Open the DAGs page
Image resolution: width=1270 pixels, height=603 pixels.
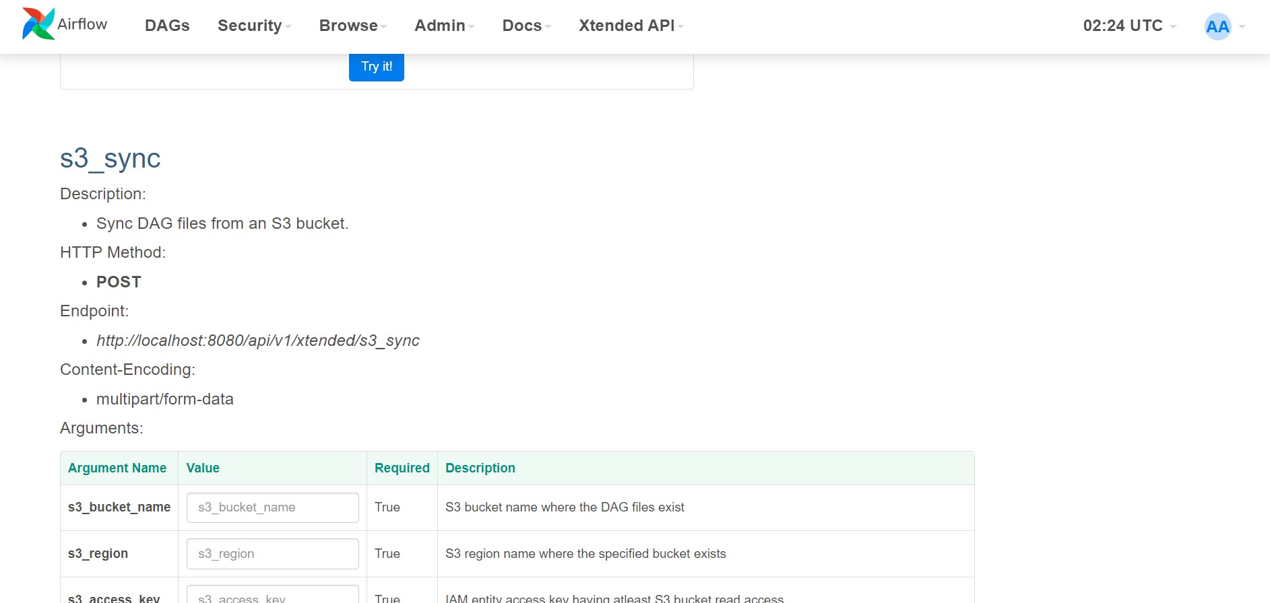pos(167,26)
